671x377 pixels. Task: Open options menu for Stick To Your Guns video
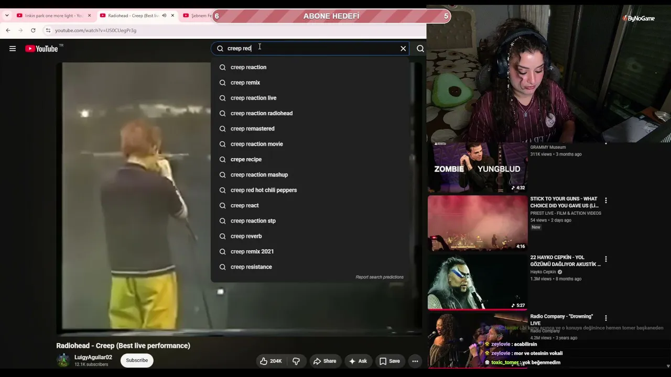[x=606, y=201]
